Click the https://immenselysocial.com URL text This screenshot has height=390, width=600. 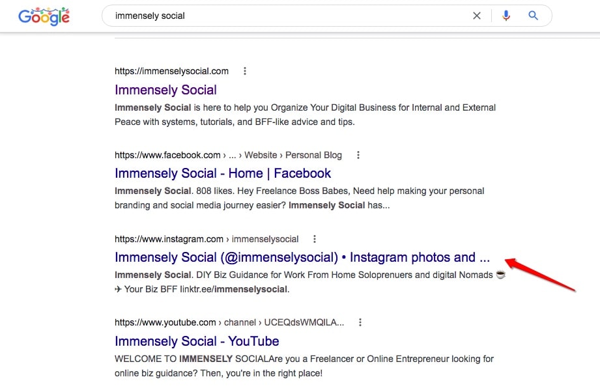[x=171, y=71]
